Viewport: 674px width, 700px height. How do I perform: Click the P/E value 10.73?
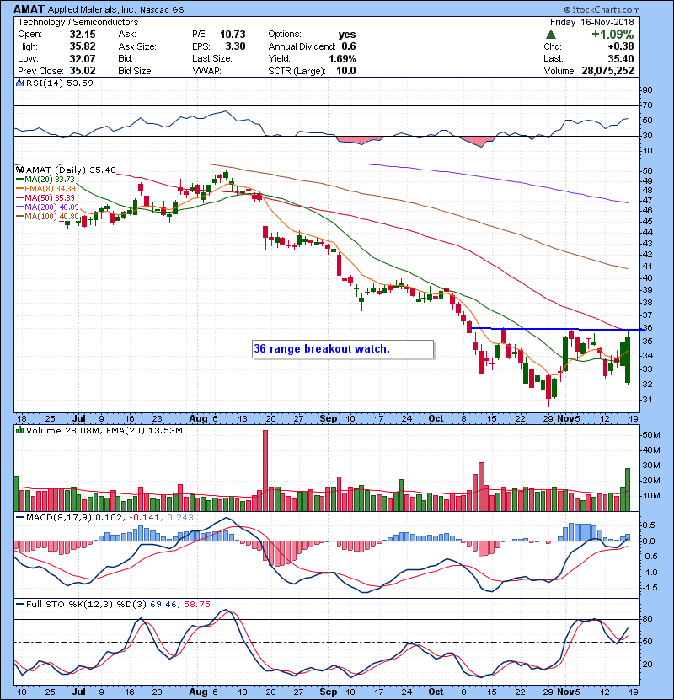(x=233, y=35)
